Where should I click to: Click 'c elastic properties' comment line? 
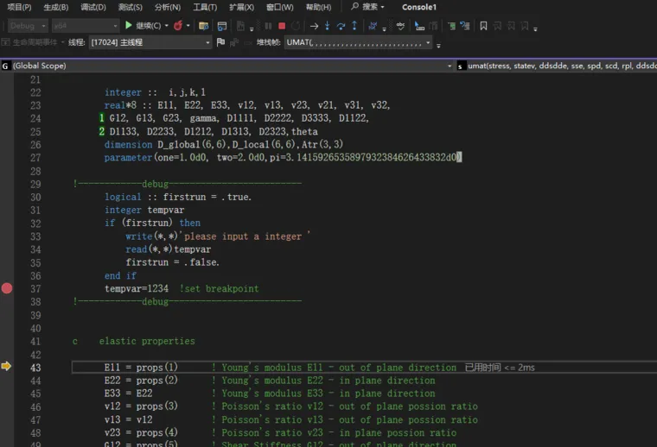pyautogui.click(x=133, y=341)
